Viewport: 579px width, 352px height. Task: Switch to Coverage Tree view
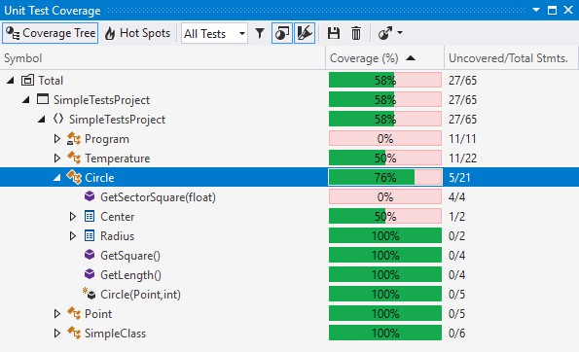[51, 34]
